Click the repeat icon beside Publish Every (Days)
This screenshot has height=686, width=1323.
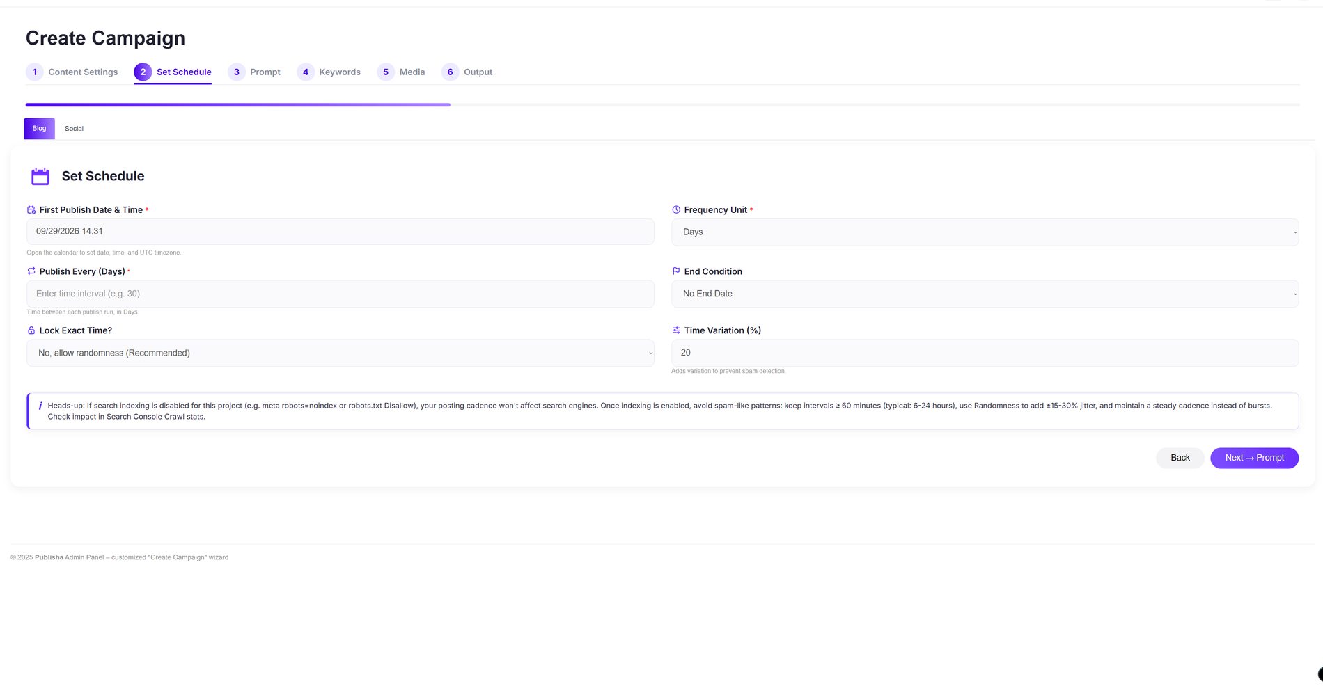(x=31, y=271)
